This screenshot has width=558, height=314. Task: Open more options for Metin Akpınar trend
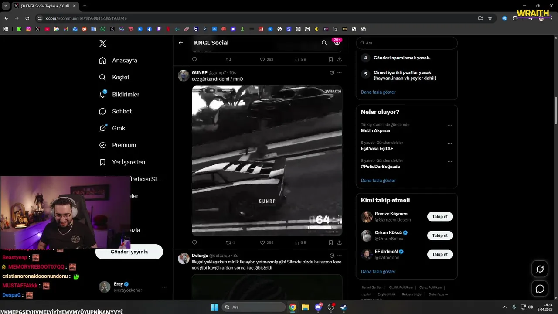(x=450, y=126)
